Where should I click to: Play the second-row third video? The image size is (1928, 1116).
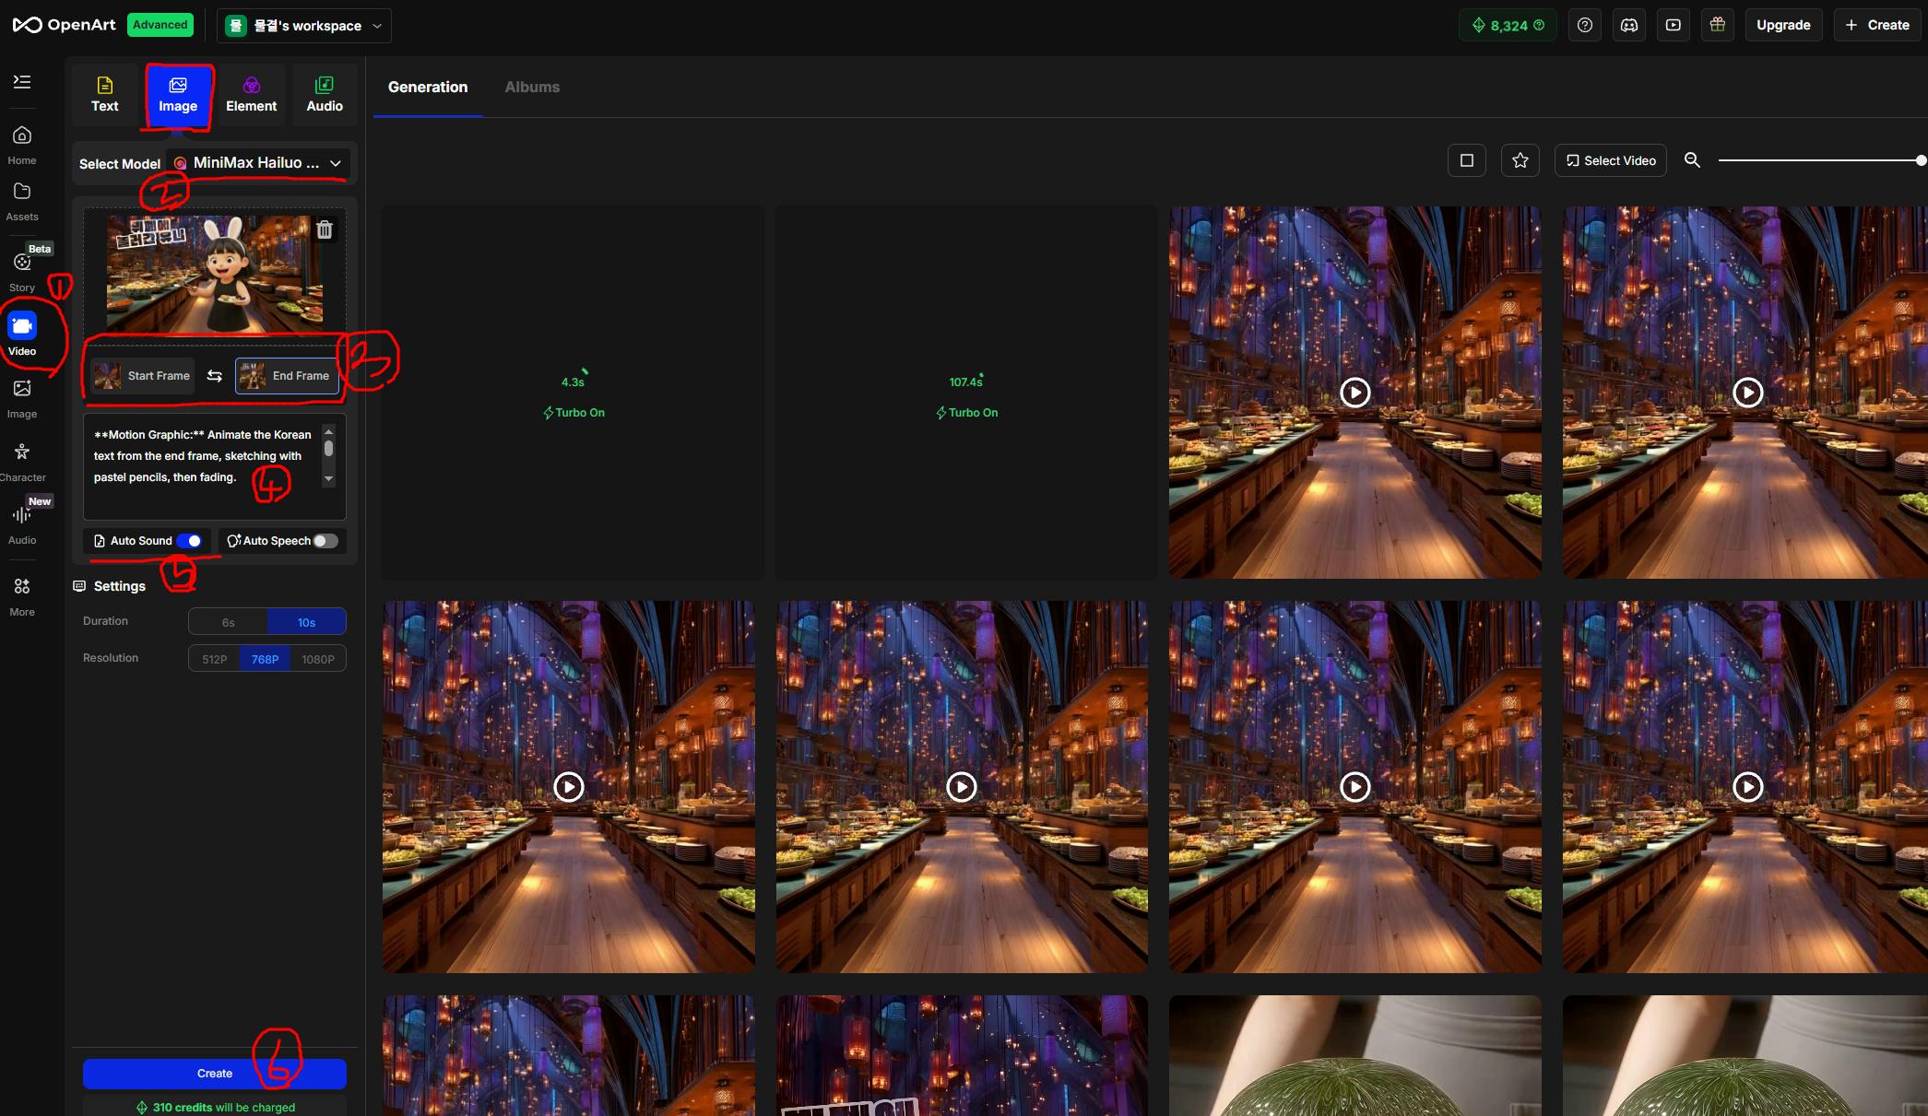(x=1354, y=787)
